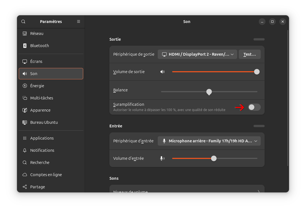Click the Paramètres sidebar title
306x211 pixels.
coord(51,22)
